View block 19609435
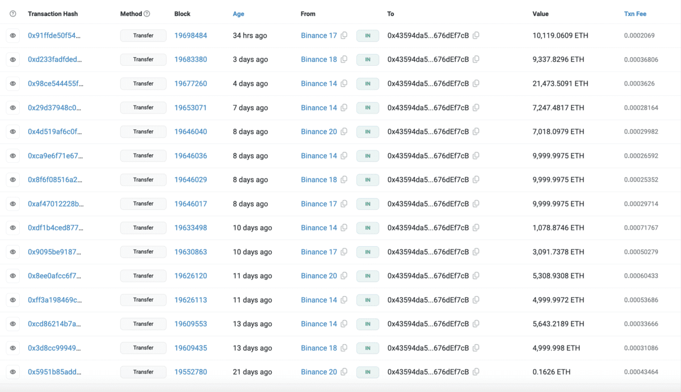This screenshot has width=681, height=392. (x=191, y=348)
